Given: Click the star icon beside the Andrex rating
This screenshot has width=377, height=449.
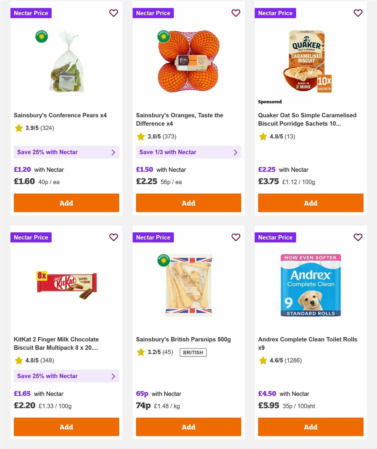Looking at the screenshot, I should tap(263, 361).
